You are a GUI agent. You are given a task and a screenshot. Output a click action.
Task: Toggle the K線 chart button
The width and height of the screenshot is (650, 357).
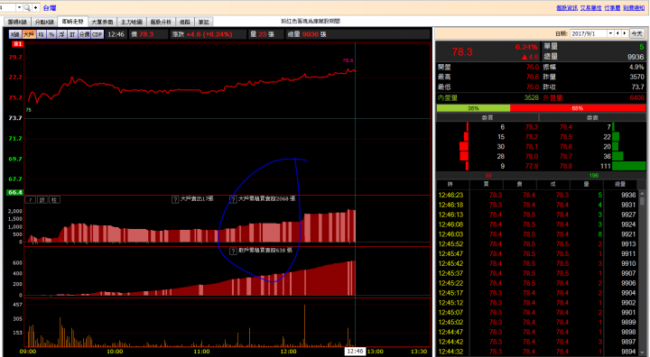point(15,34)
